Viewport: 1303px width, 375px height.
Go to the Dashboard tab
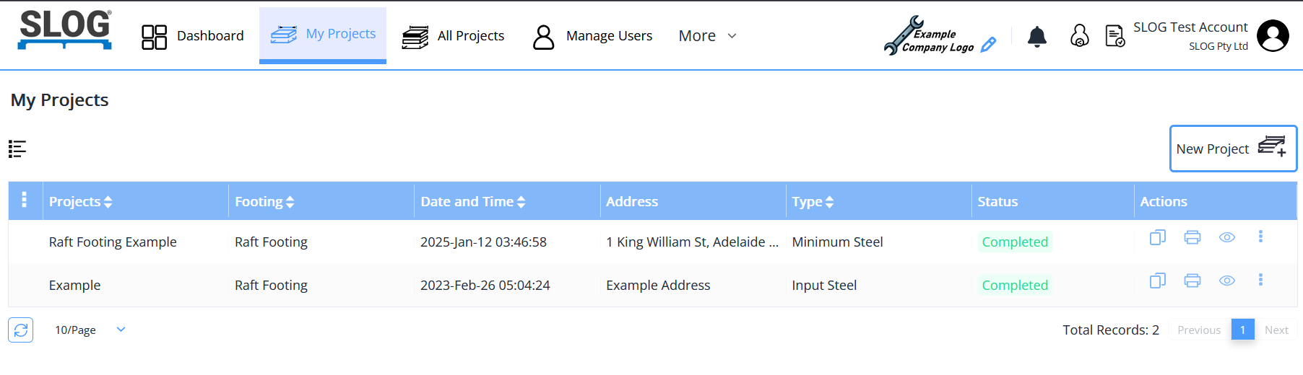[193, 36]
